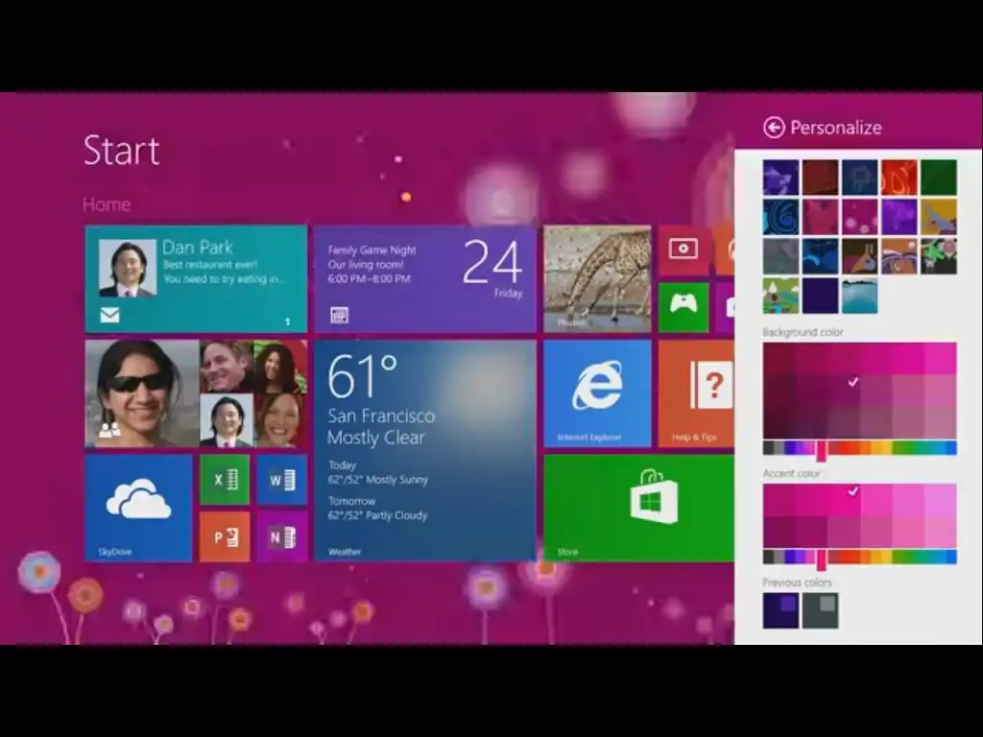Choose the yellow background with bird
Image resolution: width=983 pixels, height=737 pixels.
(939, 217)
